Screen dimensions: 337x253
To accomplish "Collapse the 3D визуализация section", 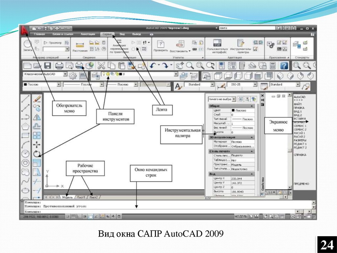I will point(251,137).
